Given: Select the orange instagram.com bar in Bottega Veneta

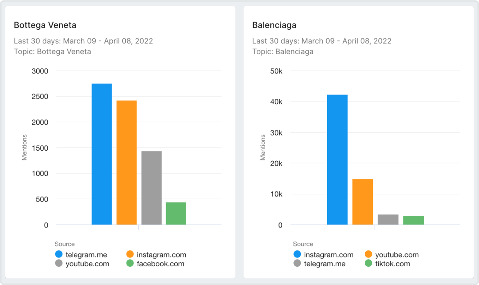Looking at the screenshot, I should pyautogui.click(x=126, y=163).
